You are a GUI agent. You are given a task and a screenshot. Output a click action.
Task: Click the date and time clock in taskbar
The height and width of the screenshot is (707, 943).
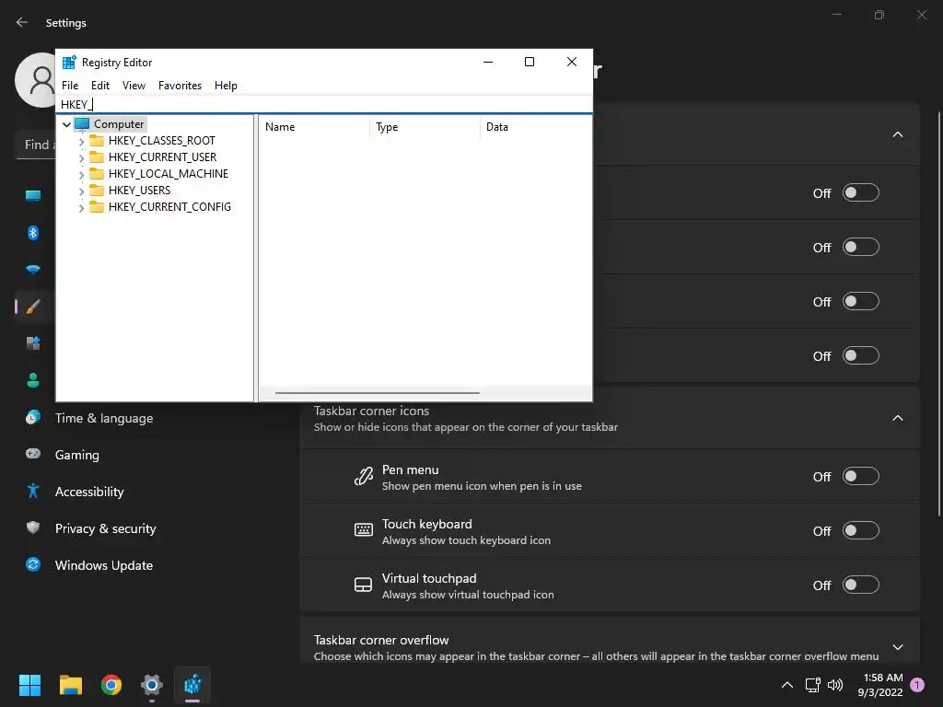point(879,685)
